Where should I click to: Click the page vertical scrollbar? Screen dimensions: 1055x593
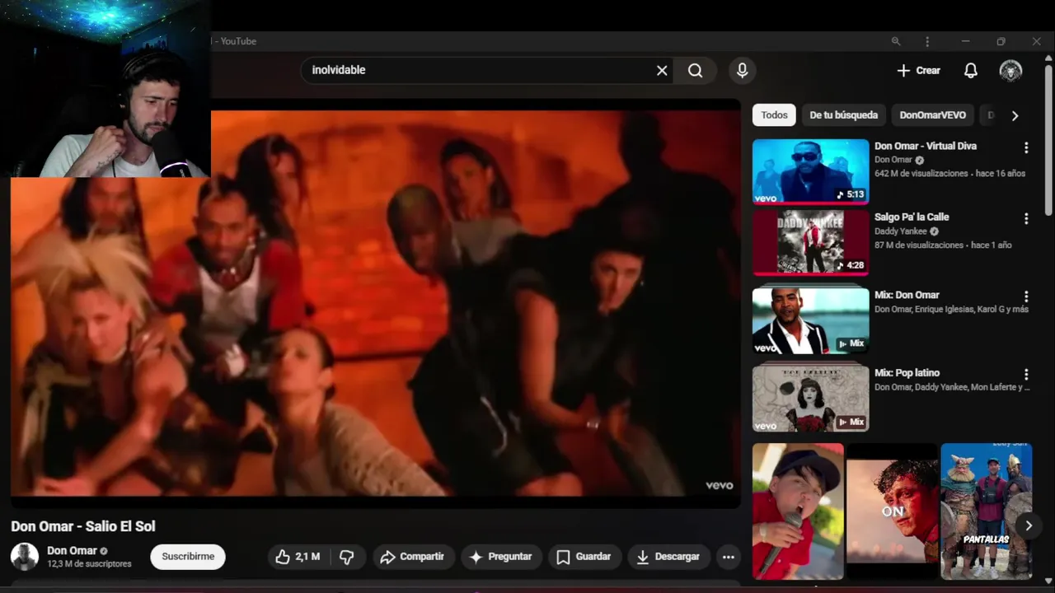click(x=1048, y=140)
